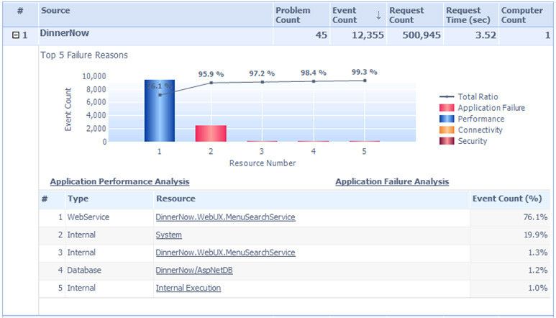The image size is (556, 318).
Task: Open Application Performance Analysis link
Action: (x=119, y=181)
